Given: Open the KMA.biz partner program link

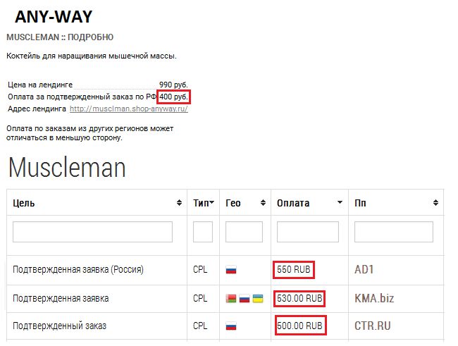Looking at the screenshot, I should 374,298.
